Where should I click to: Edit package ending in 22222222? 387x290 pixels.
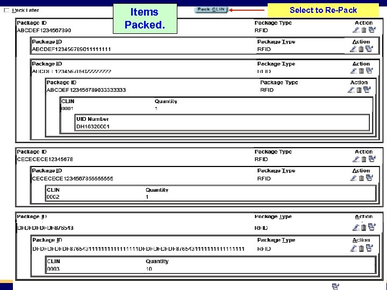point(354,71)
